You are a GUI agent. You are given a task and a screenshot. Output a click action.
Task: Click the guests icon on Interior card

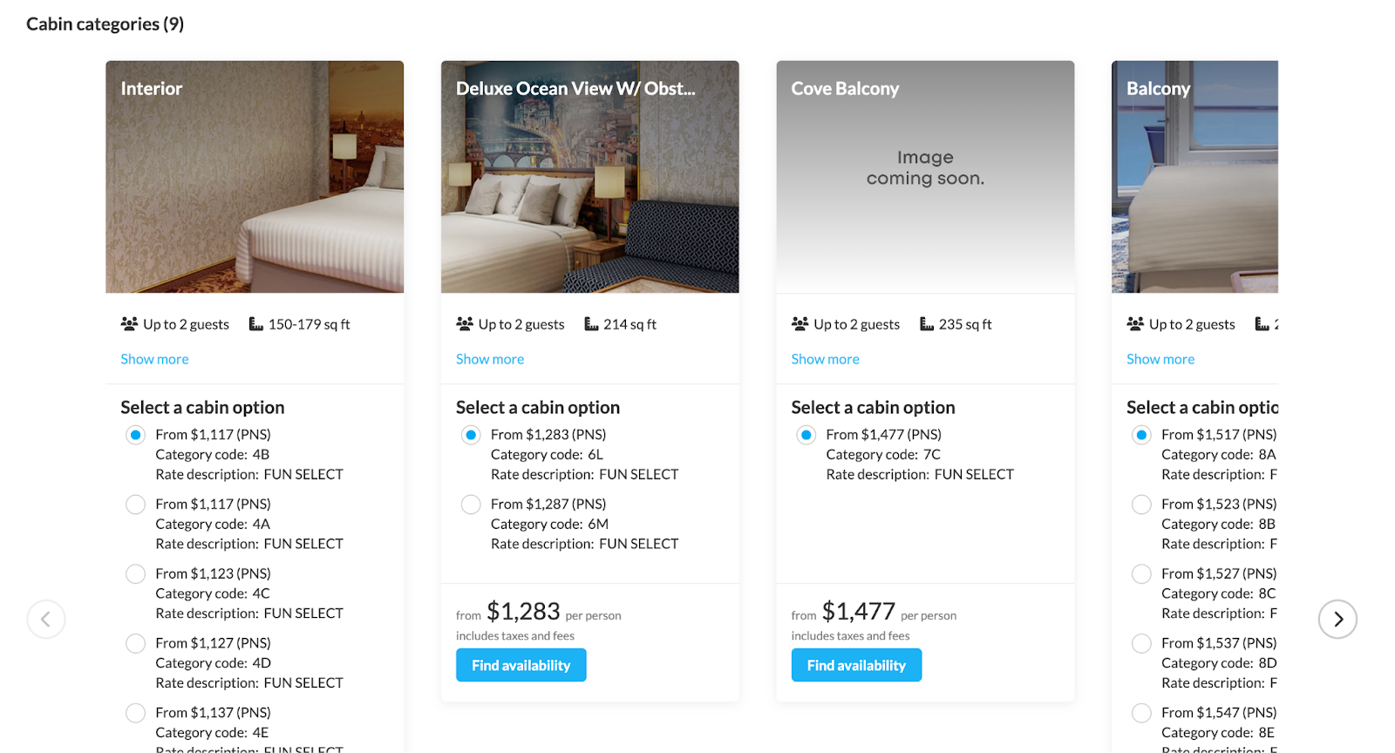130,324
